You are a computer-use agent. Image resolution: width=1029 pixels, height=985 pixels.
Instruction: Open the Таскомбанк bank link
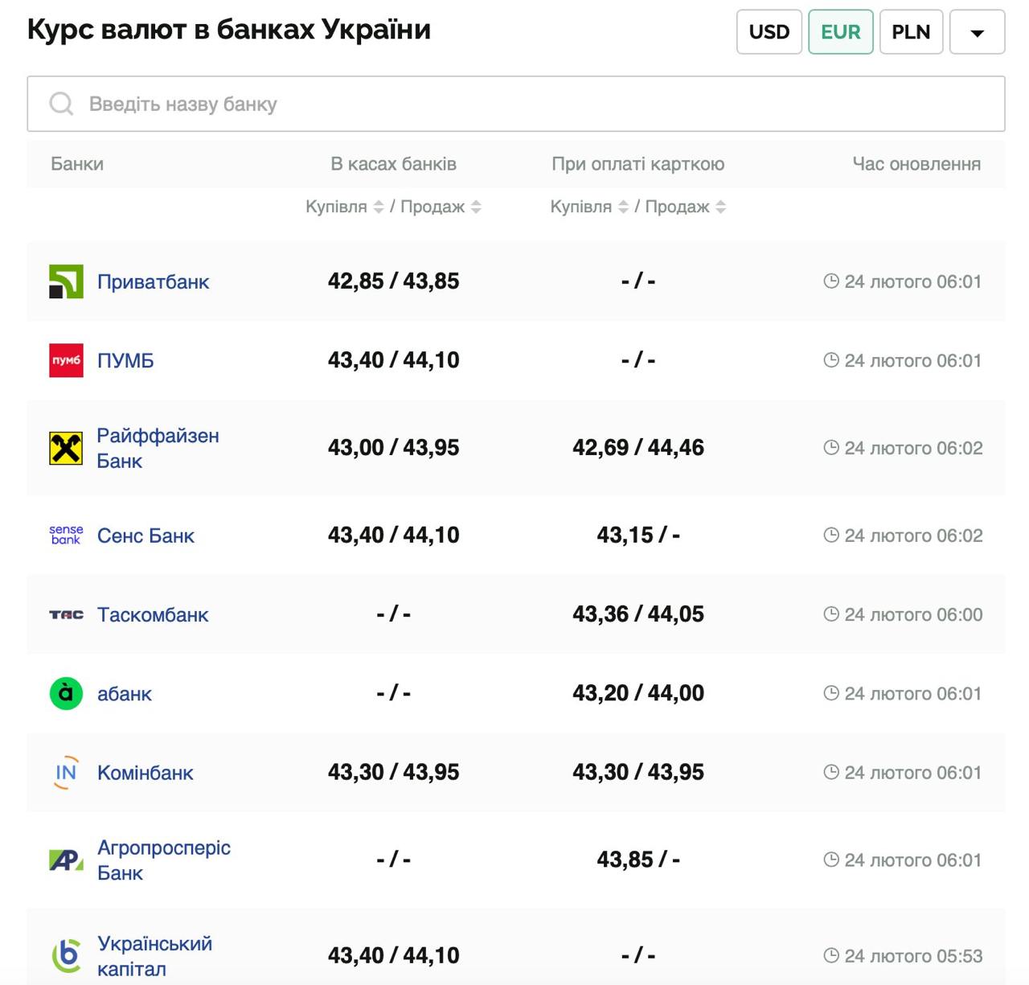tap(153, 614)
